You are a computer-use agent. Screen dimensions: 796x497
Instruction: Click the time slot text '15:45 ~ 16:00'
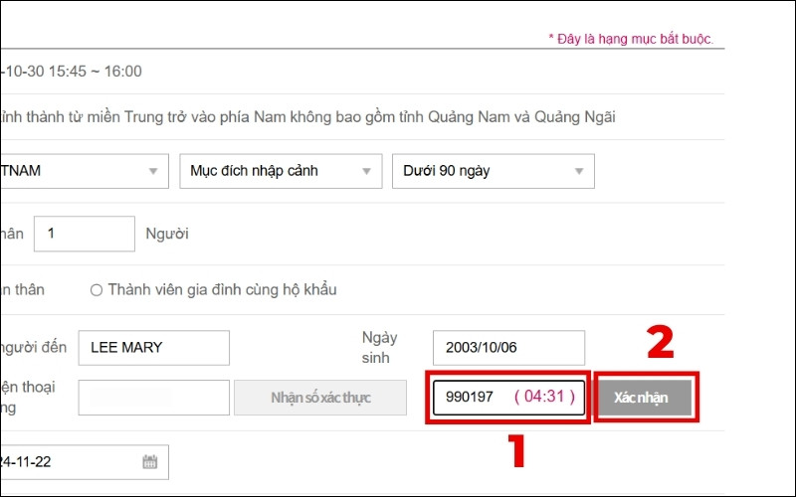(96, 72)
